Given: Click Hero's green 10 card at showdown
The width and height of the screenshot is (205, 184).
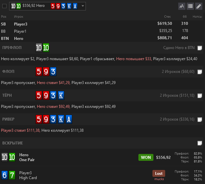Looking at the screenshot, I should pyautogui.click(x=12, y=157).
